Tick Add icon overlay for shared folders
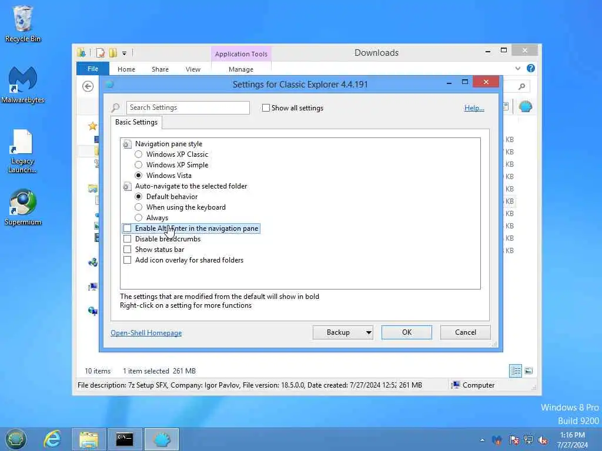The width and height of the screenshot is (602, 451). (x=128, y=260)
